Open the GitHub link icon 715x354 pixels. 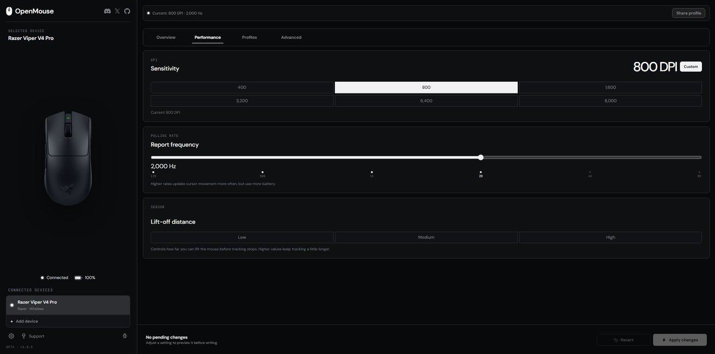(x=127, y=11)
